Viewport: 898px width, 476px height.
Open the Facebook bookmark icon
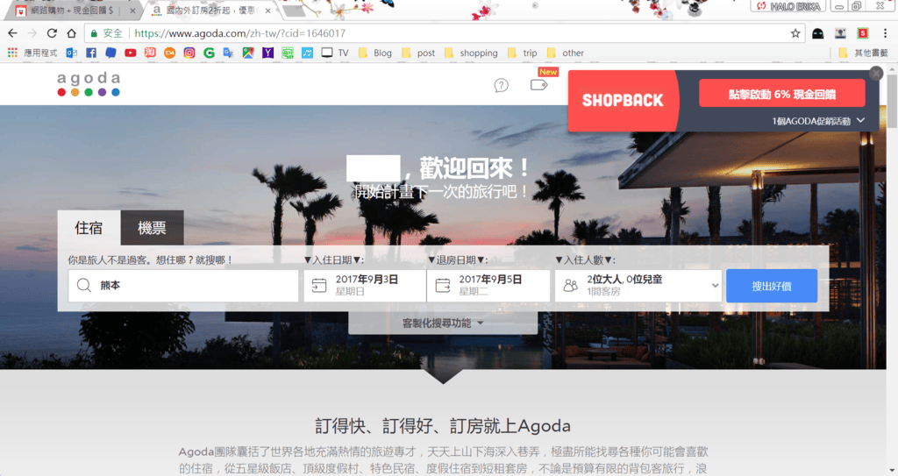[x=90, y=53]
